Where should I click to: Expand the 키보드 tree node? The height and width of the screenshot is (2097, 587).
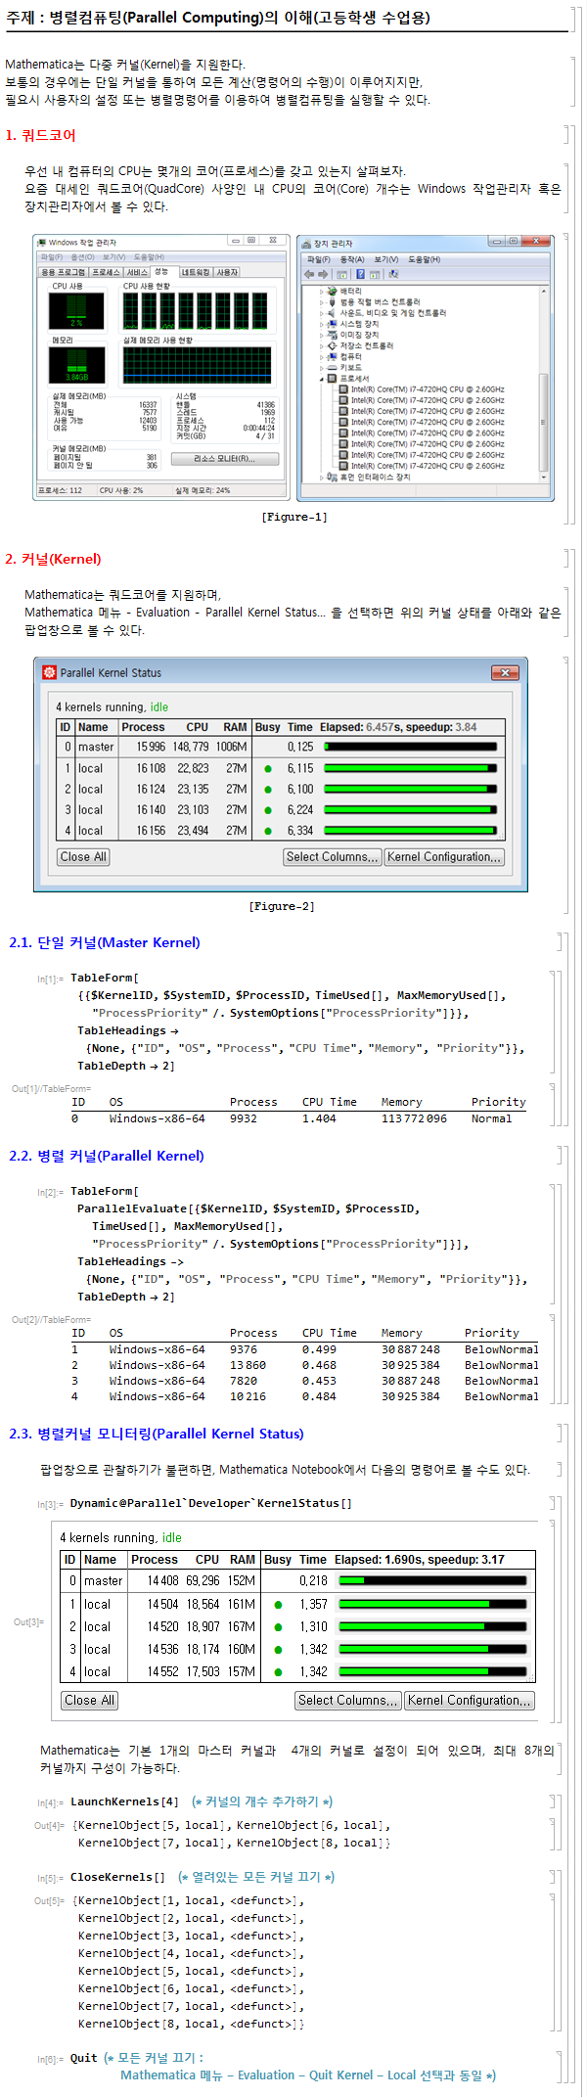coord(321,367)
